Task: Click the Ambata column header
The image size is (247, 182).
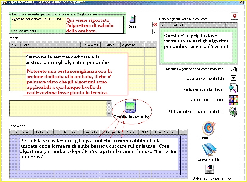Action: pyautogui.click(x=91, y=132)
